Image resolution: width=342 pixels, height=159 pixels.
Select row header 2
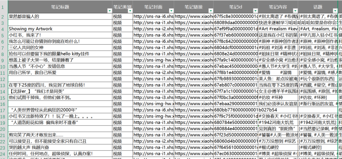[x=4, y=16]
